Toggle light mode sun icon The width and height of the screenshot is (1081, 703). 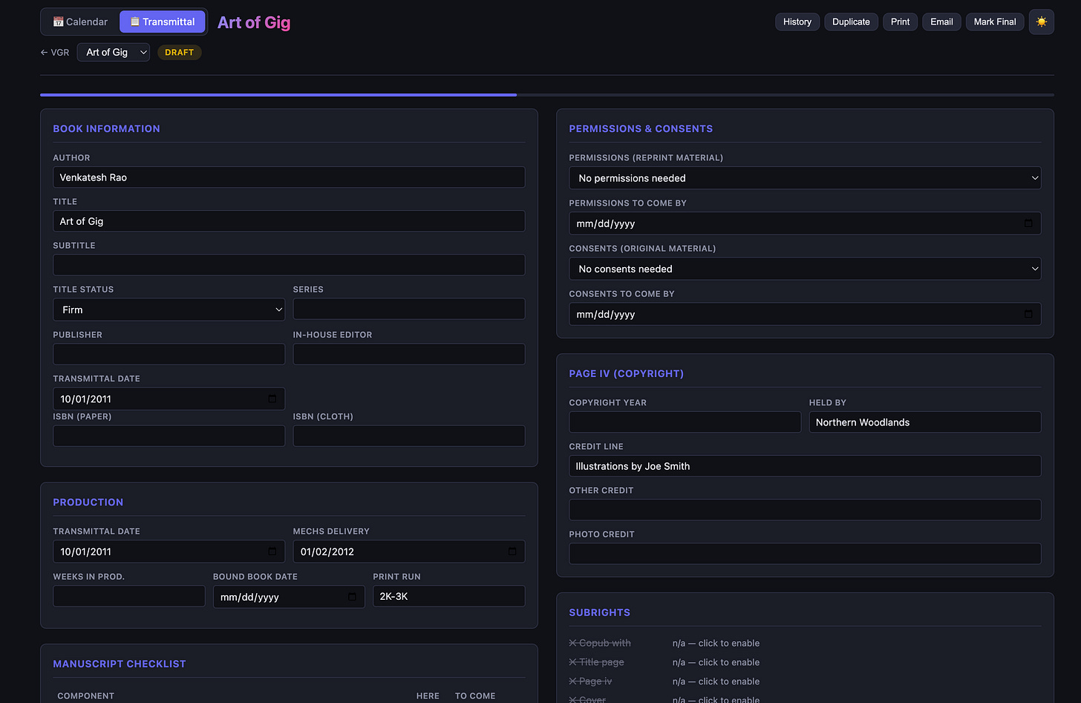click(x=1041, y=22)
